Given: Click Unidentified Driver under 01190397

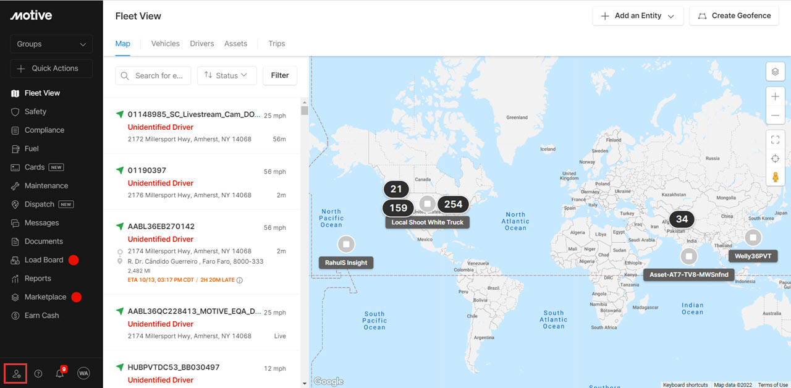Looking at the screenshot, I should [x=161, y=183].
